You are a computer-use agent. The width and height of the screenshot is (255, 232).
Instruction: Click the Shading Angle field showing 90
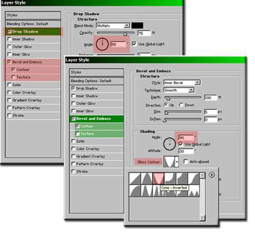tap(186, 138)
